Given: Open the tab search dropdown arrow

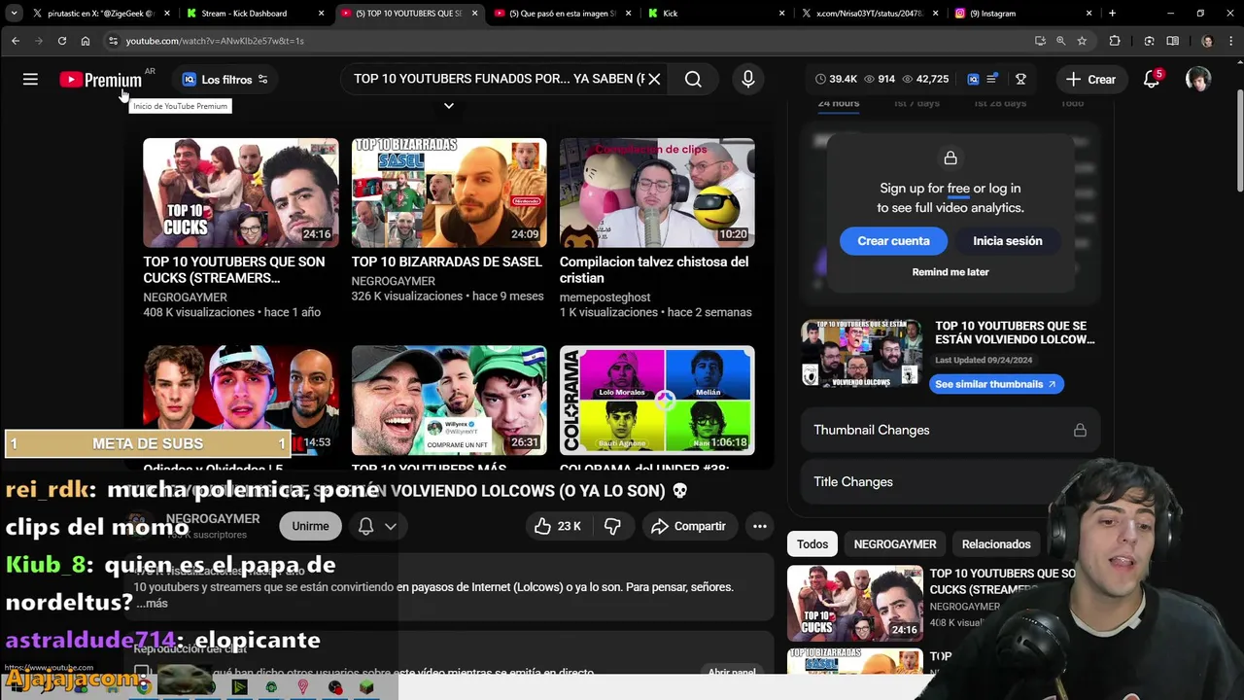Looking at the screenshot, I should (x=14, y=14).
